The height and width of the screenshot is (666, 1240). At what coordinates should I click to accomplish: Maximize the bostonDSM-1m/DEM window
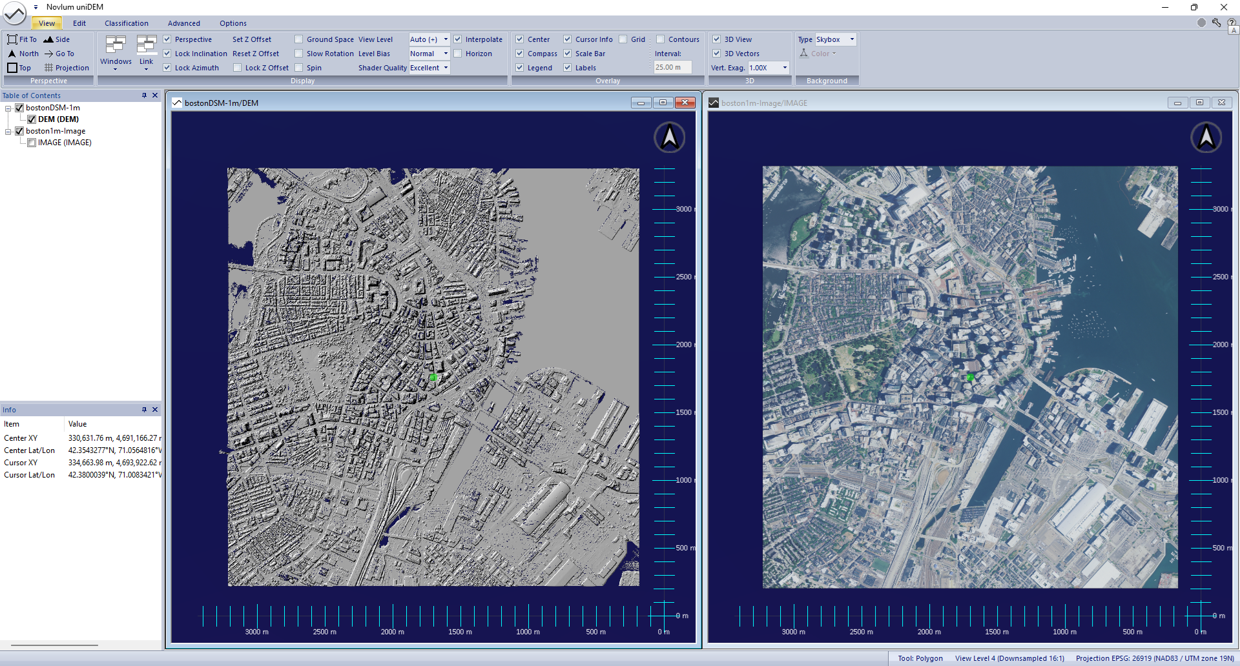[x=663, y=103]
